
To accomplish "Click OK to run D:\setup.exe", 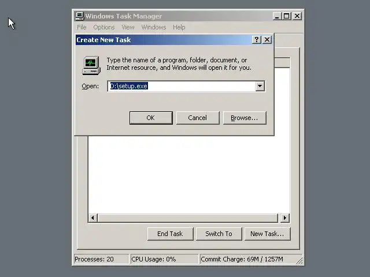I will (151, 118).
